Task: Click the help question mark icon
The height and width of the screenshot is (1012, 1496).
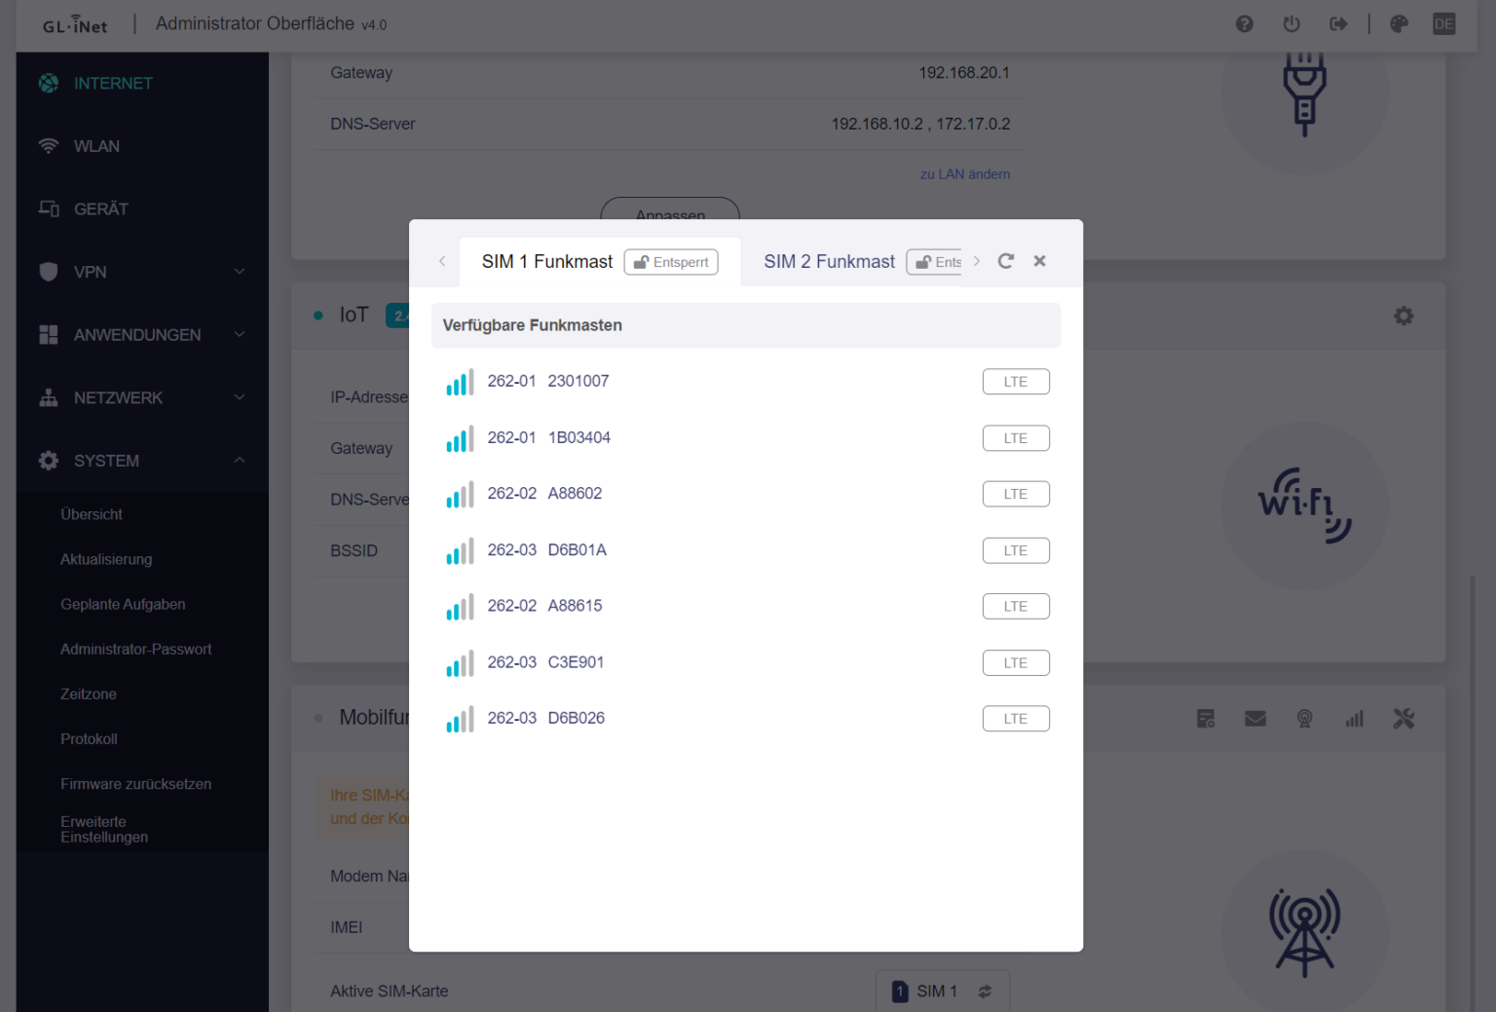Action: (x=1244, y=24)
